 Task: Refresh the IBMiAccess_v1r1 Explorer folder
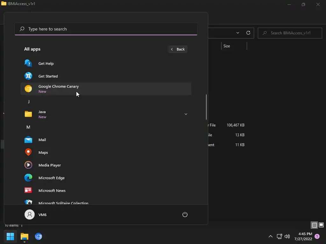pyautogui.click(x=248, y=33)
